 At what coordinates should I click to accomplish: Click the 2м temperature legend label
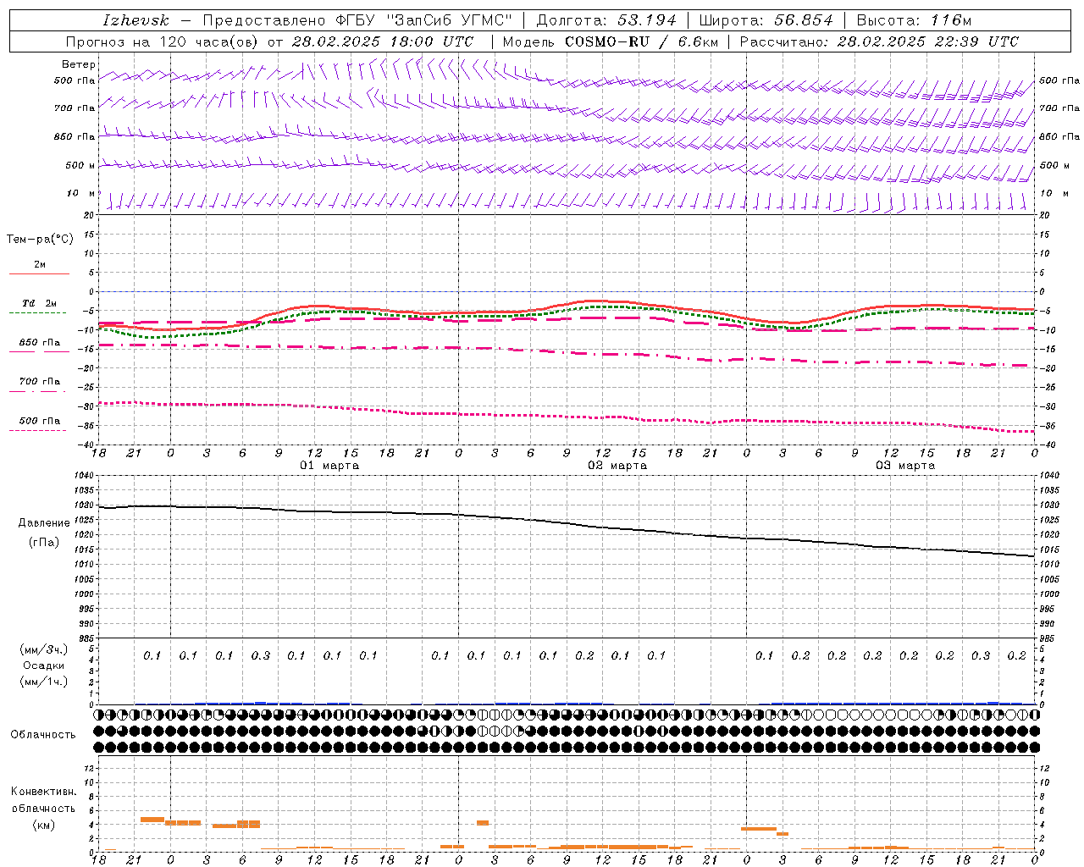coord(40,264)
